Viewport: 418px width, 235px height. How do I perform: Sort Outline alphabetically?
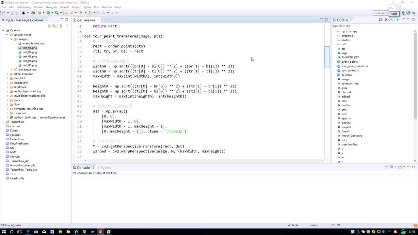pyautogui.click(x=381, y=20)
